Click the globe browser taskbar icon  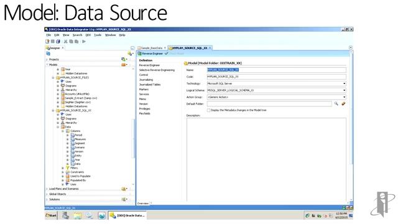point(102,215)
